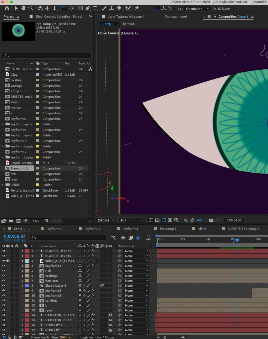Expand the rick layer properties
268x339 pixels.
[x=22, y=271]
